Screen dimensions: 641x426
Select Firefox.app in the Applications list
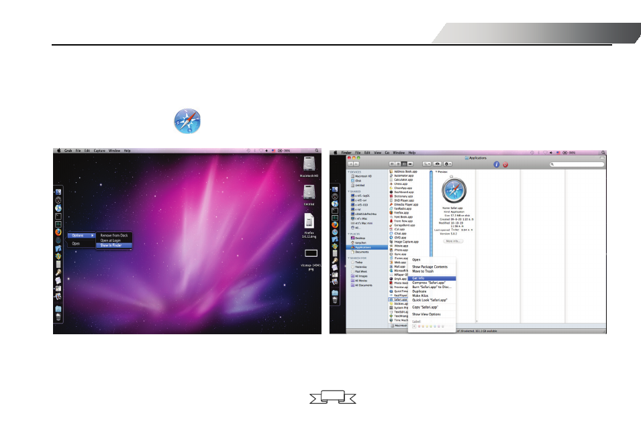(399, 212)
